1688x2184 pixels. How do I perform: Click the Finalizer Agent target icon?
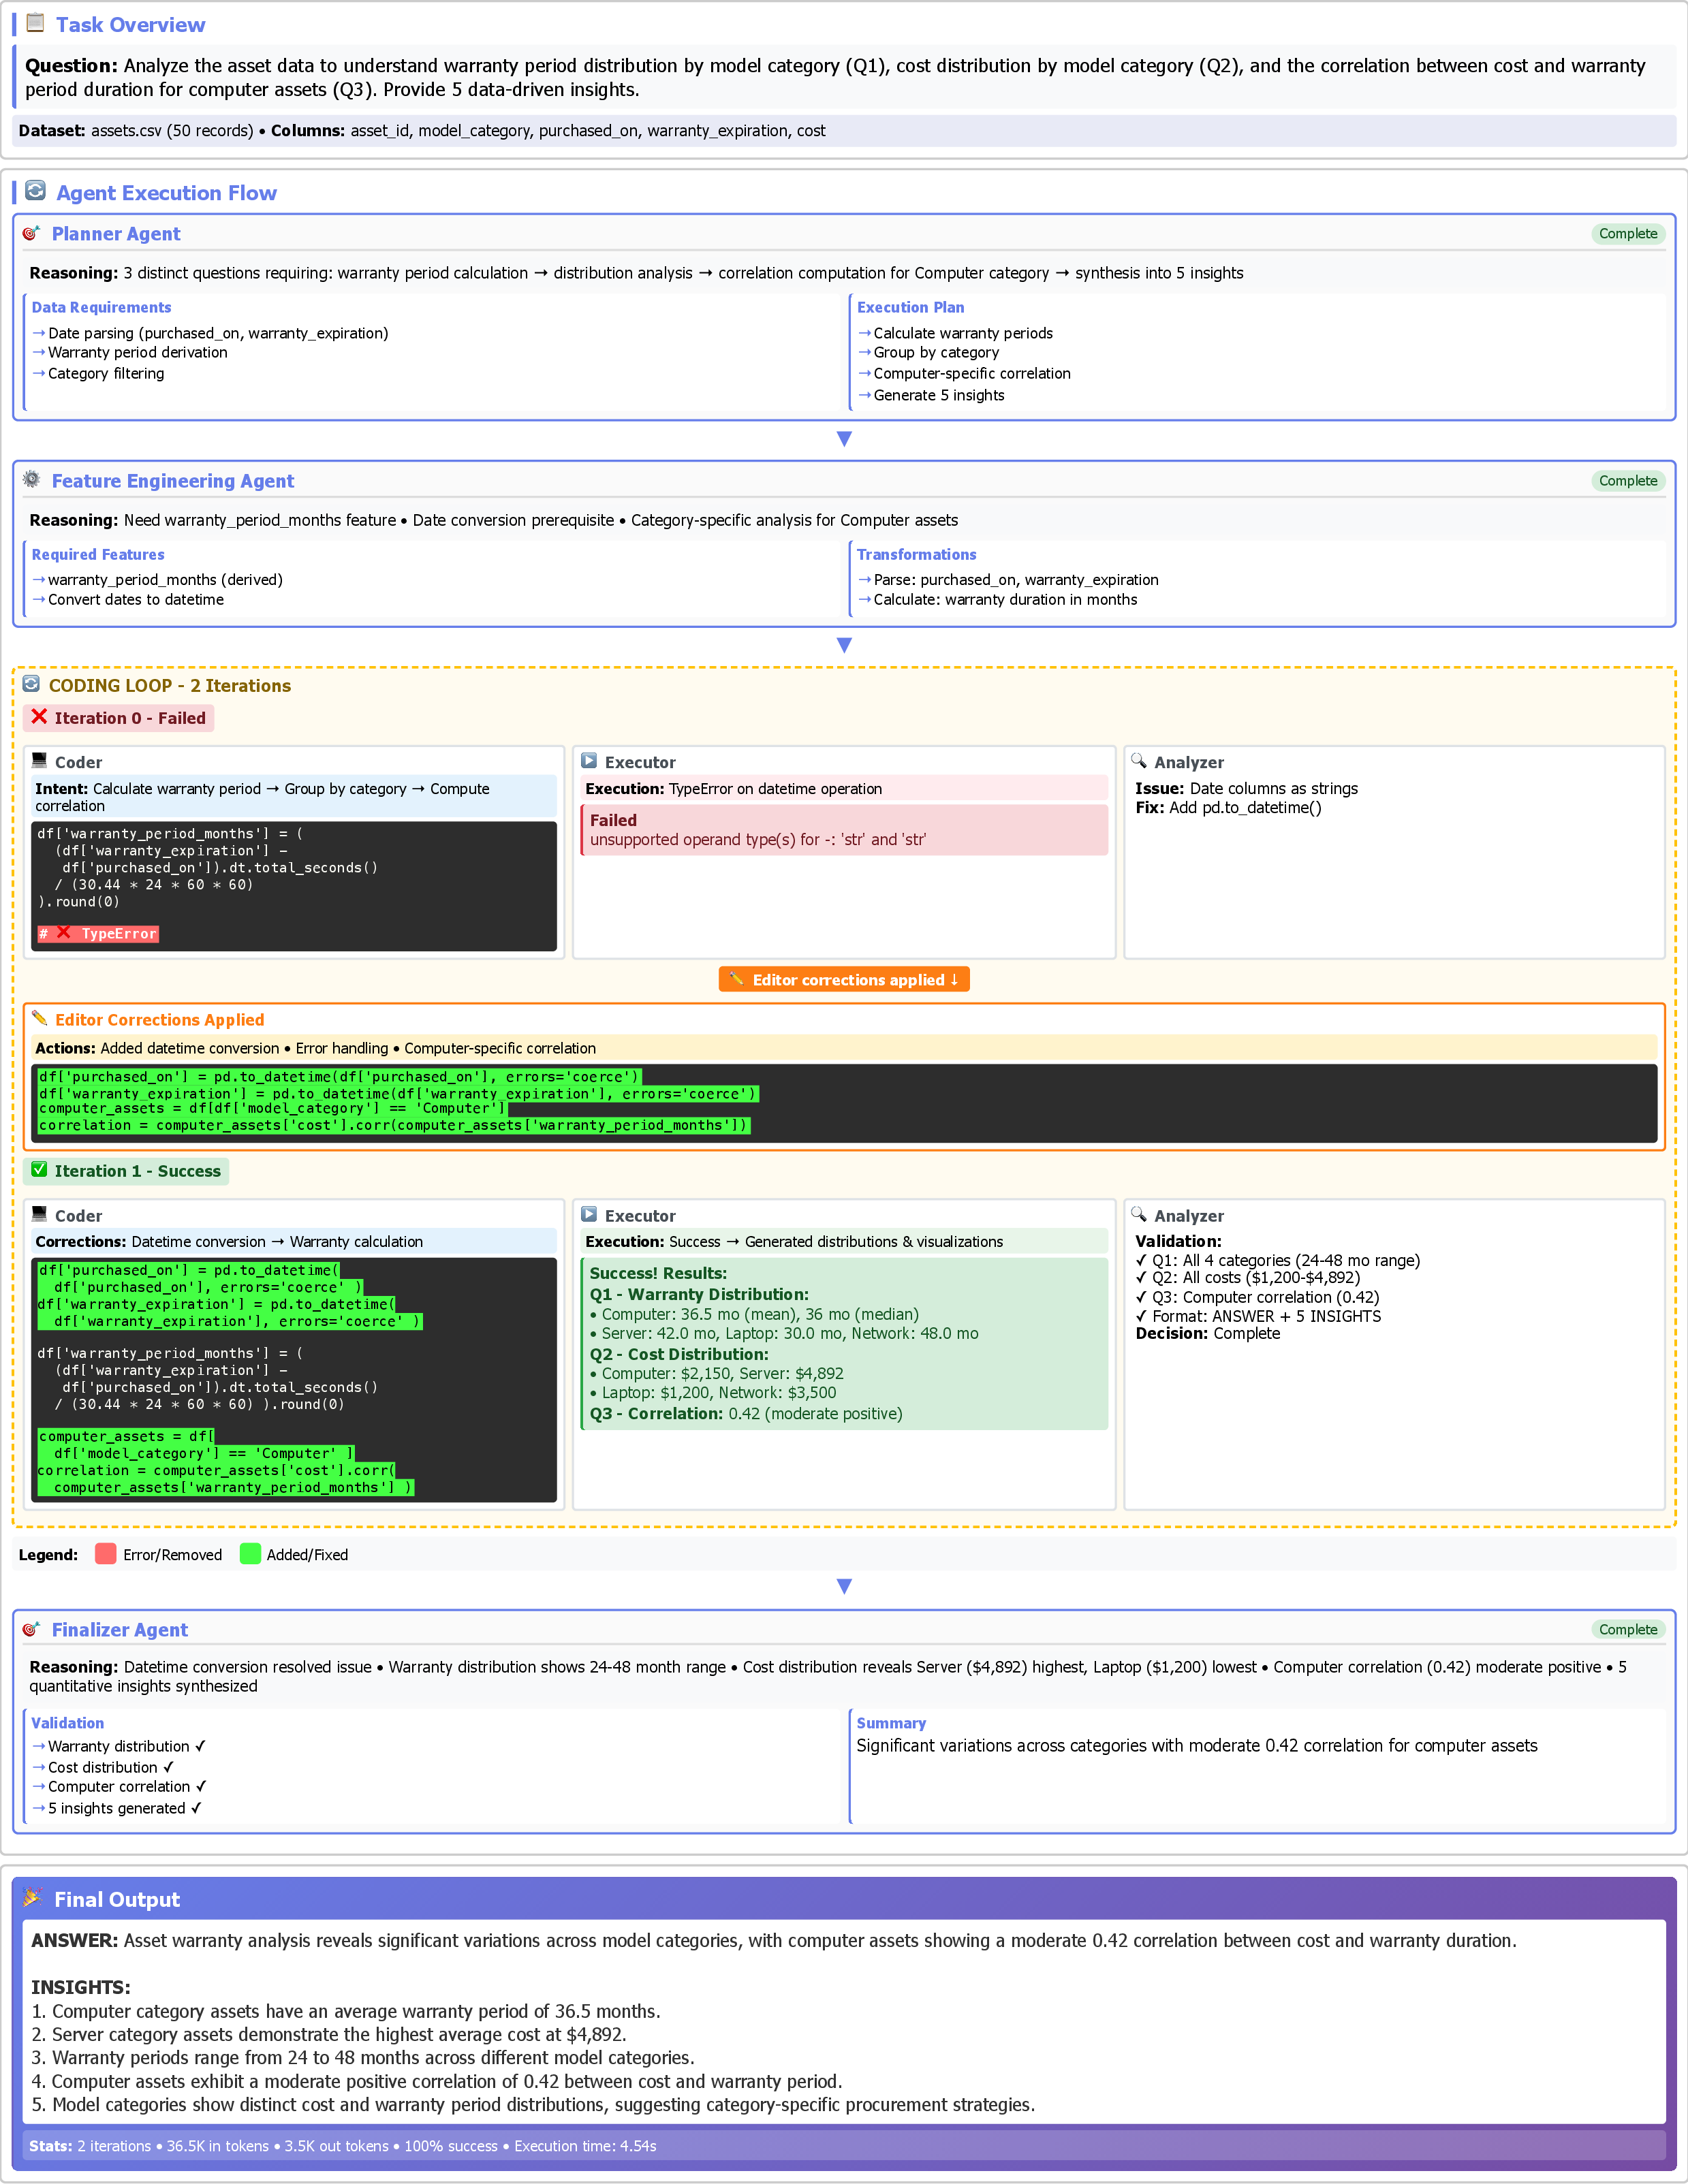[x=32, y=1629]
